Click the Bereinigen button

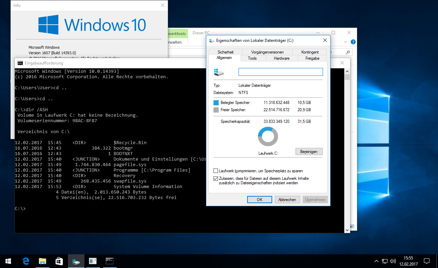click(x=309, y=151)
